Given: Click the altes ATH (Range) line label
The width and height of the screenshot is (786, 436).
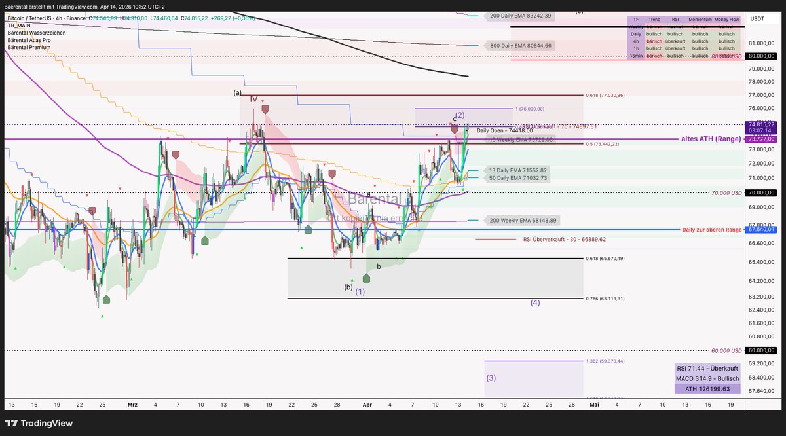Looking at the screenshot, I should coord(710,139).
